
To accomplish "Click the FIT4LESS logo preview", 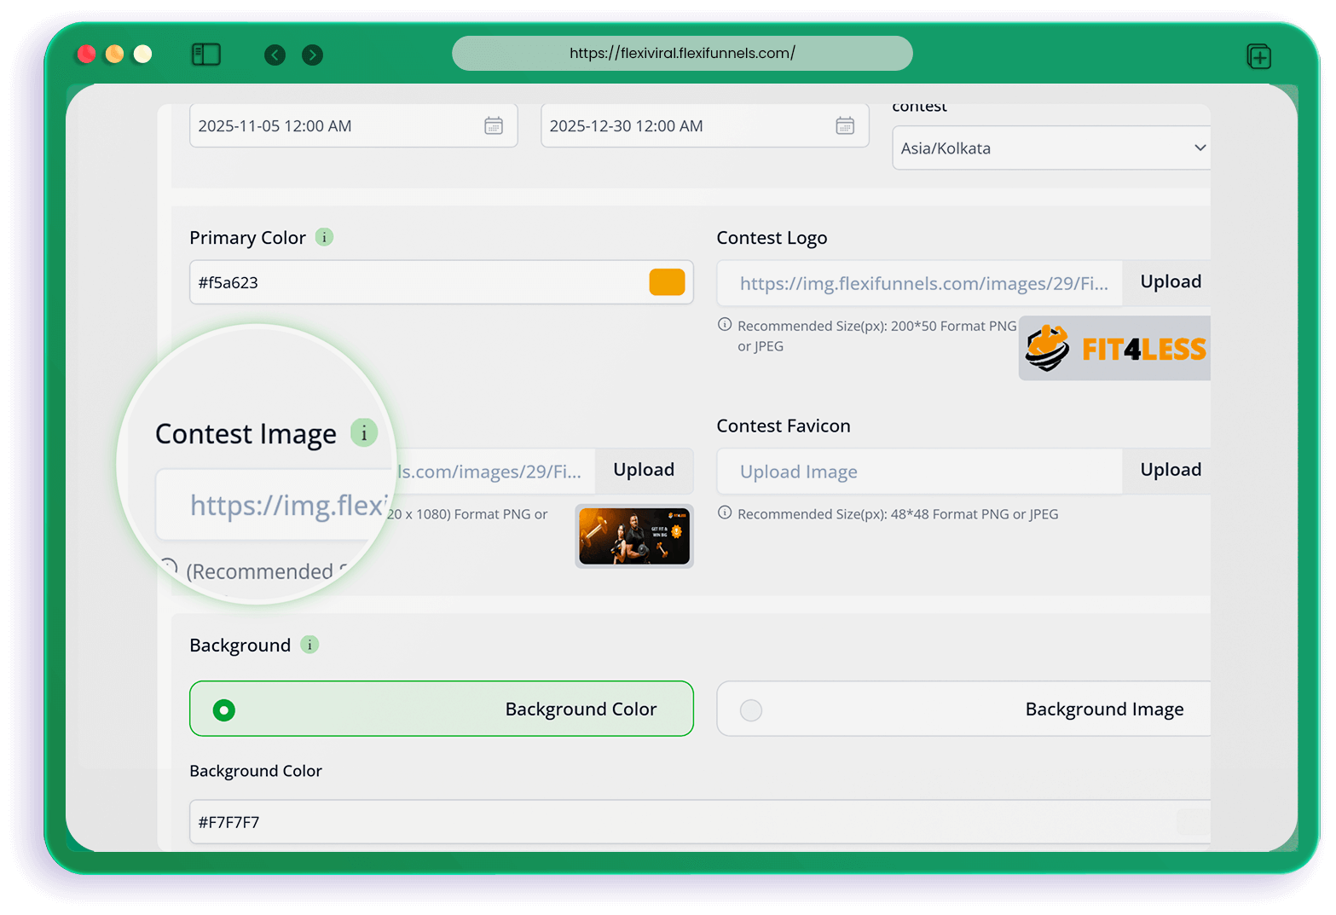I will point(1114,349).
